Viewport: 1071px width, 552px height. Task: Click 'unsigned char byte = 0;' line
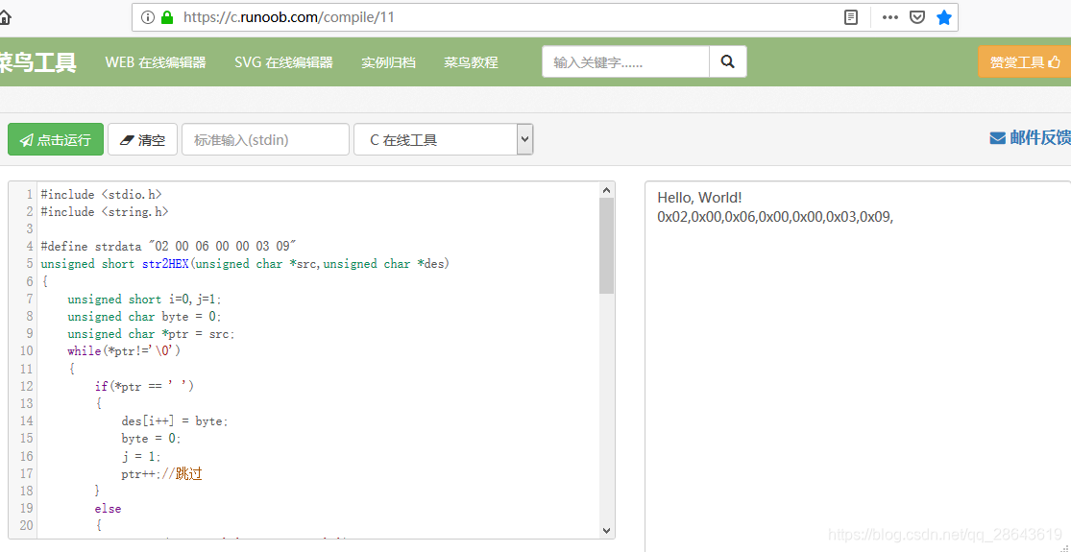pyautogui.click(x=145, y=317)
